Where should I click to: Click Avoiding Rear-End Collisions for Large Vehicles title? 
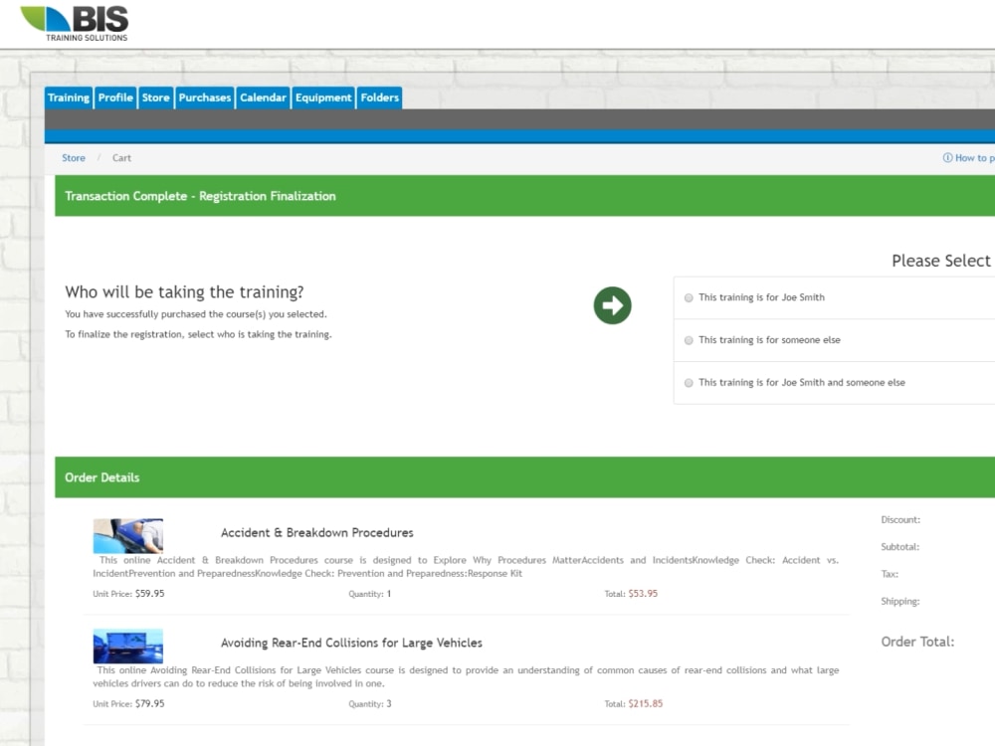click(x=351, y=643)
